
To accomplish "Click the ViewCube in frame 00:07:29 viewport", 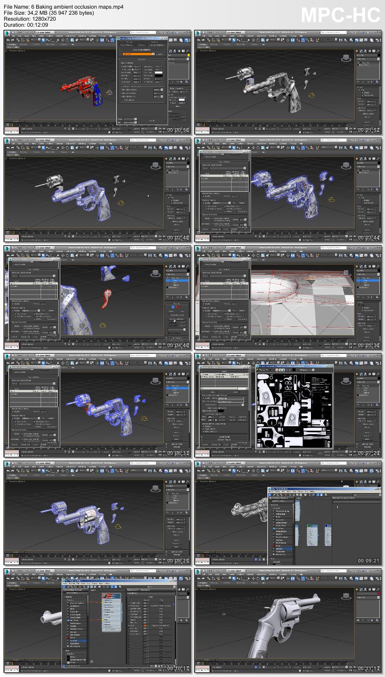I will 346,381.
